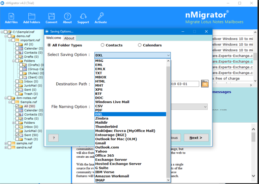The height and width of the screenshot is (184, 259).
Task: Choose Office 365 from the saving options list
Action: (131, 156)
